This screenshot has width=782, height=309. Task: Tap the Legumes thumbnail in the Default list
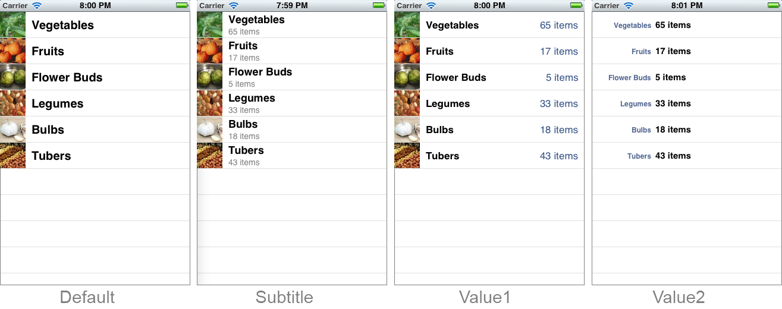coord(12,103)
